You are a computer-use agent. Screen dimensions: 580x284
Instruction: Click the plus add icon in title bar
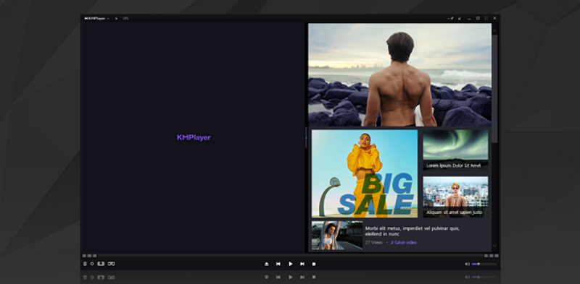click(116, 18)
